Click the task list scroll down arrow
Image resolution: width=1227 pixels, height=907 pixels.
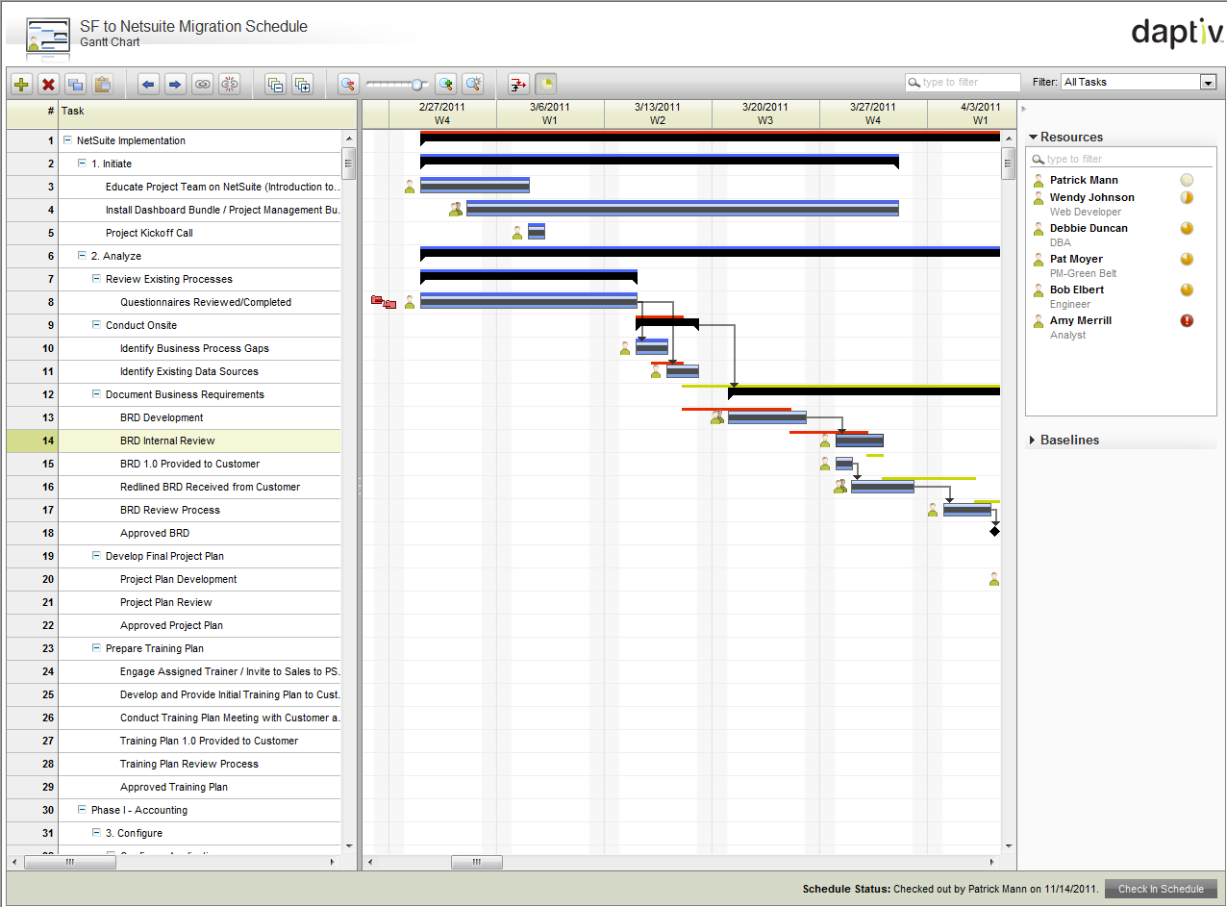tap(349, 845)
